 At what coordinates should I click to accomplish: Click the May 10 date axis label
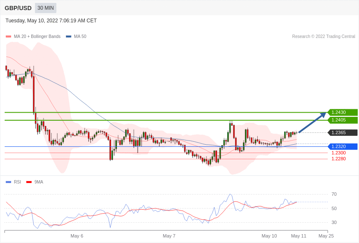(269, 236)
